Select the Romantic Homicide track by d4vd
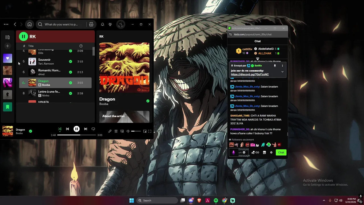The height and width of the screenshot is (205, 364). coord(55,72)
